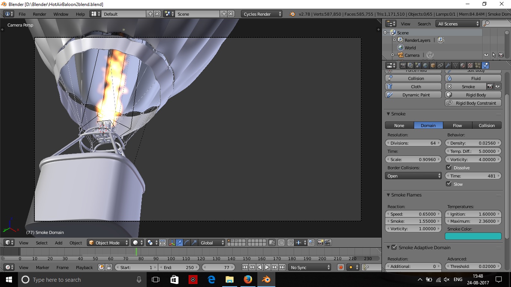Open the No Sync playback dropdown
This screenshot has height=287, width=511.
(309, 267)
